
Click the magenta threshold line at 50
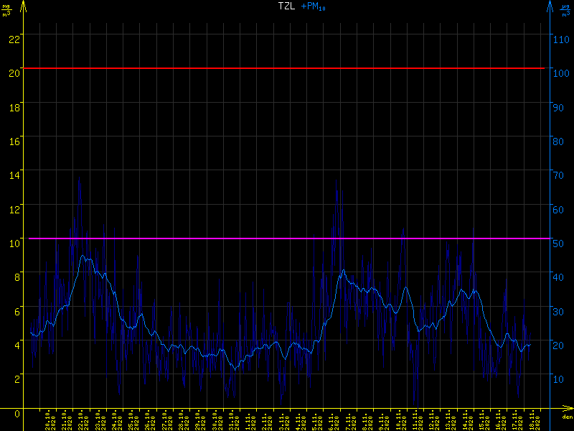pyautogui.click(x=287, y=238)
